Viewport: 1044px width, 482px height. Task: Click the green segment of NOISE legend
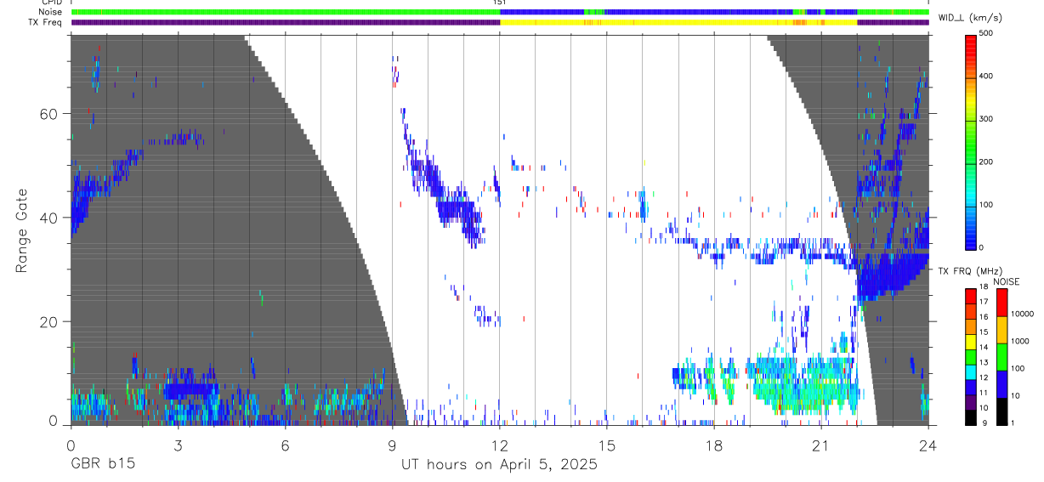tap(1002, 356)
